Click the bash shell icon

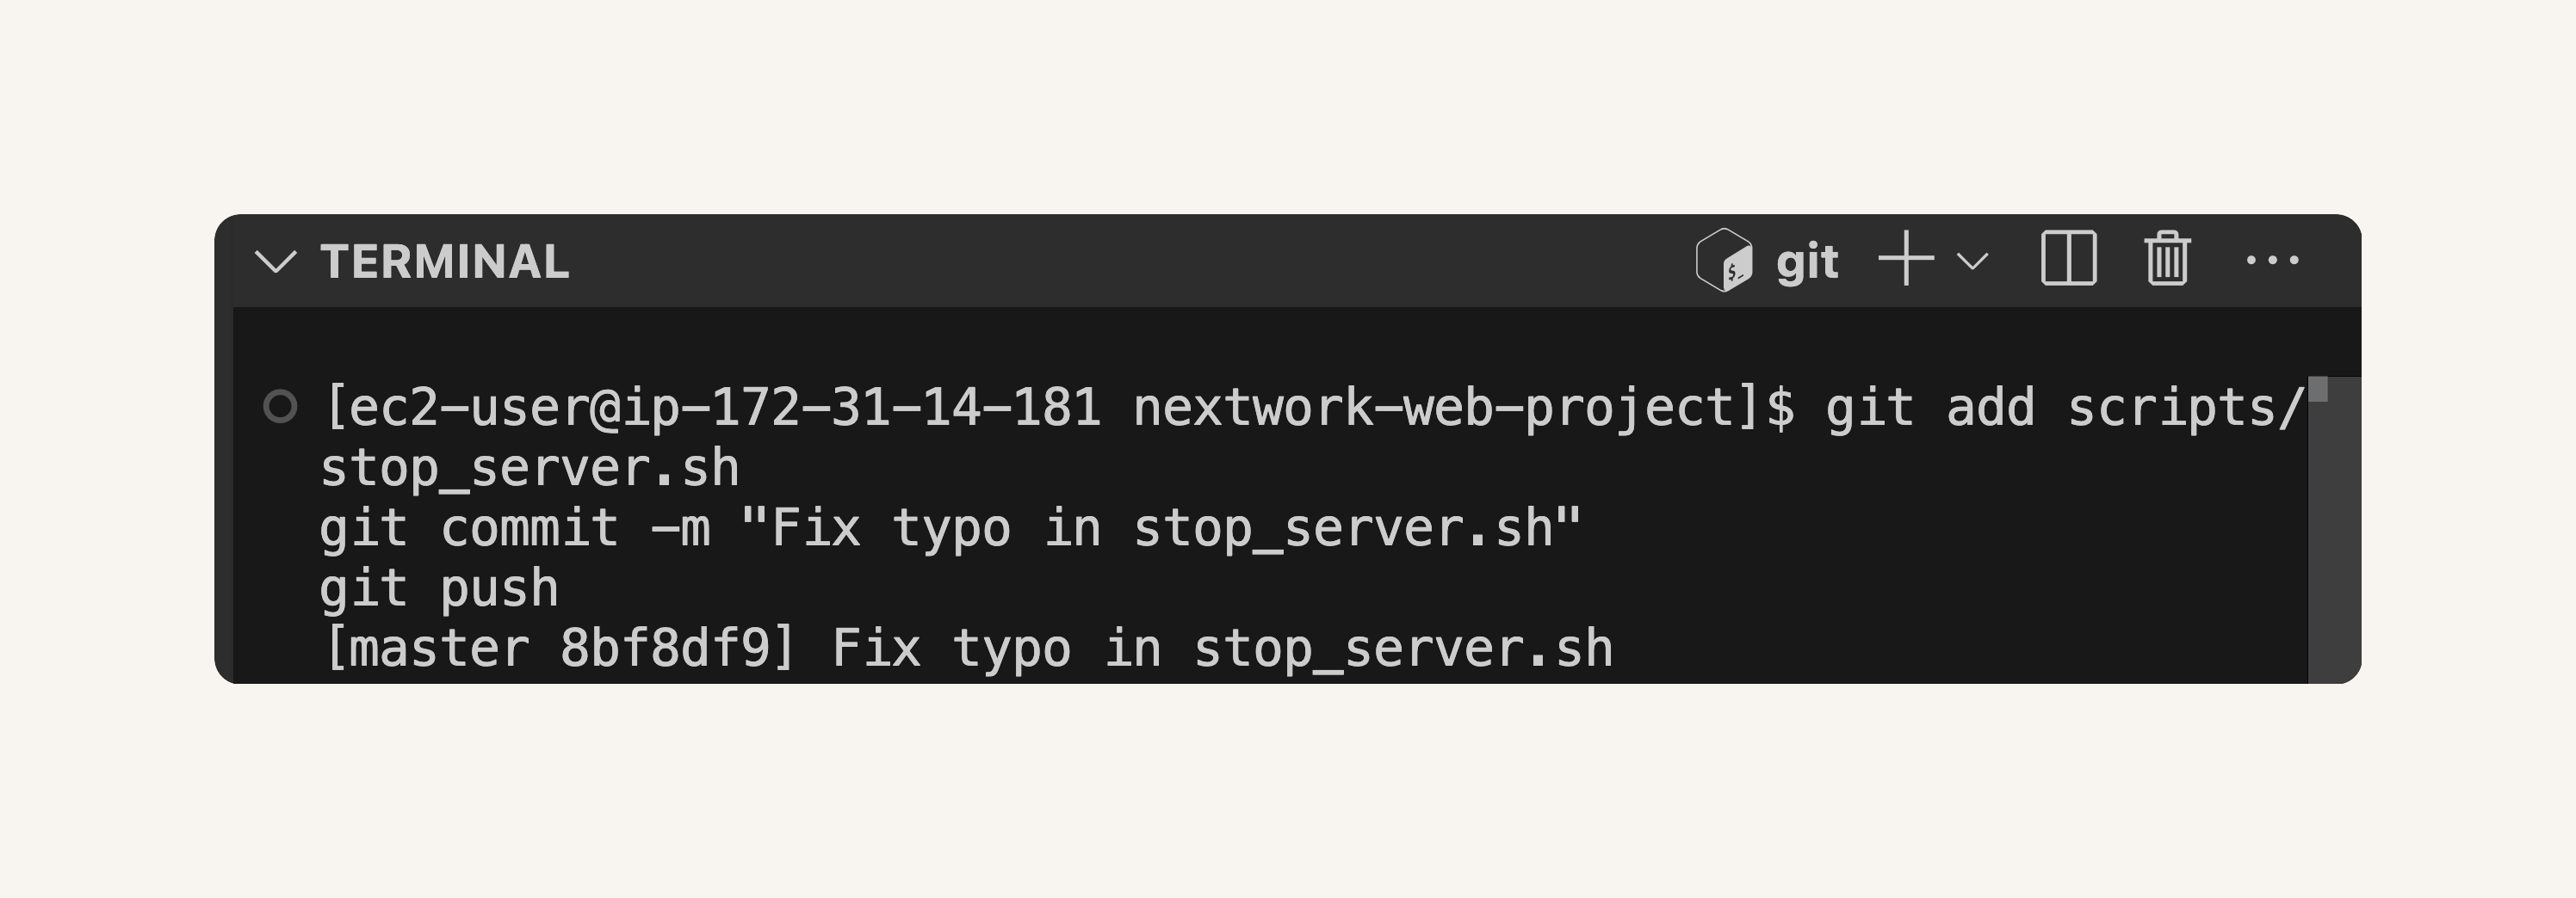point(1724,260)
